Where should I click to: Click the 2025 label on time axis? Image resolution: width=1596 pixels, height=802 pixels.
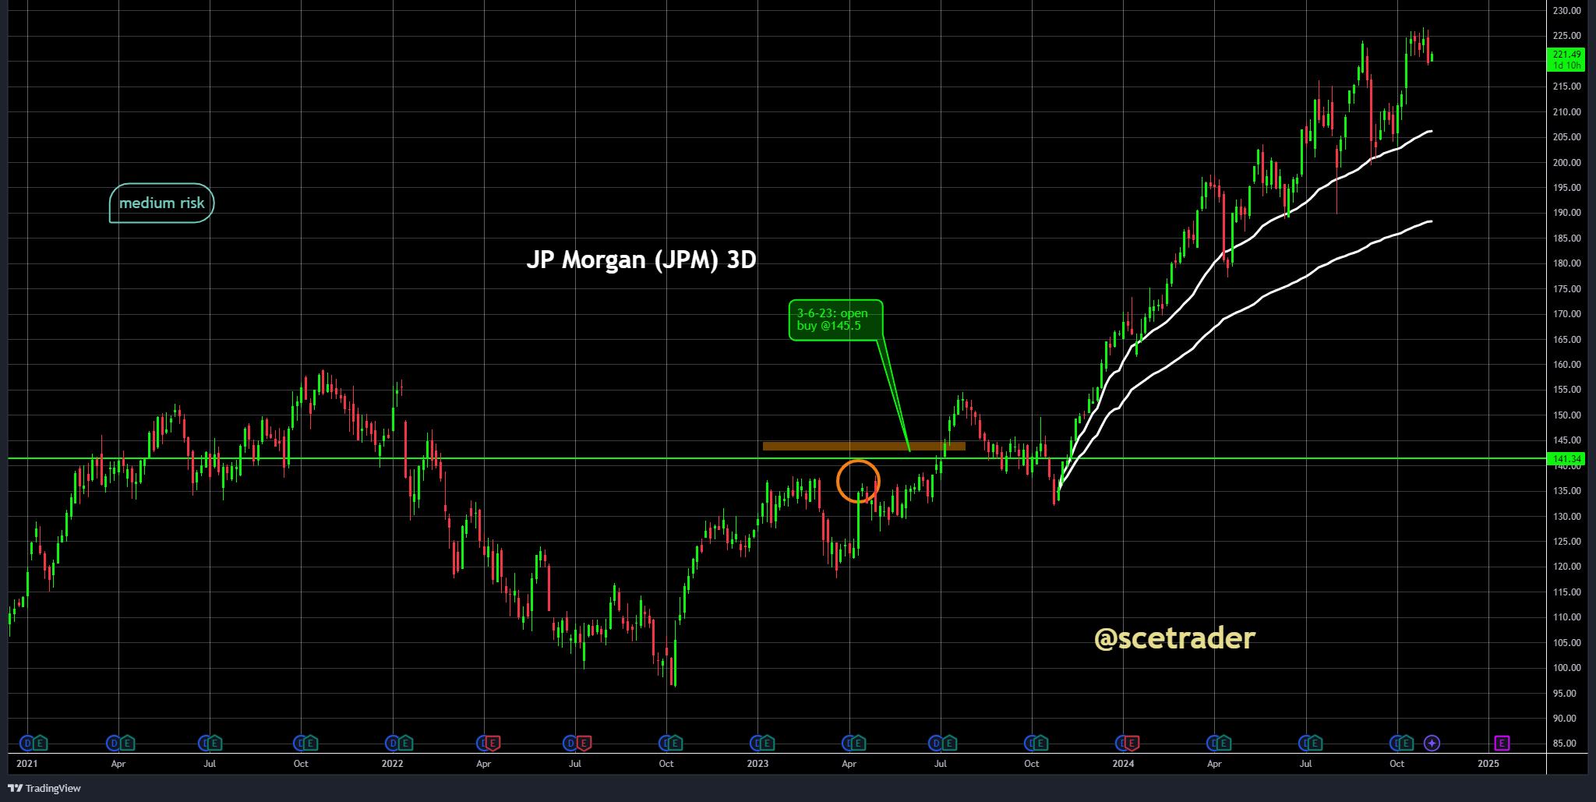[x=1488, y=764]
